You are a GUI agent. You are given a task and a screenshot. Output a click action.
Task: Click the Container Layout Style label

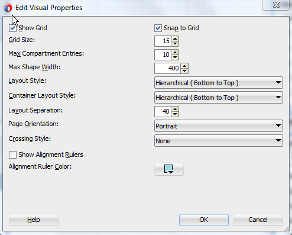coord(42,96)
